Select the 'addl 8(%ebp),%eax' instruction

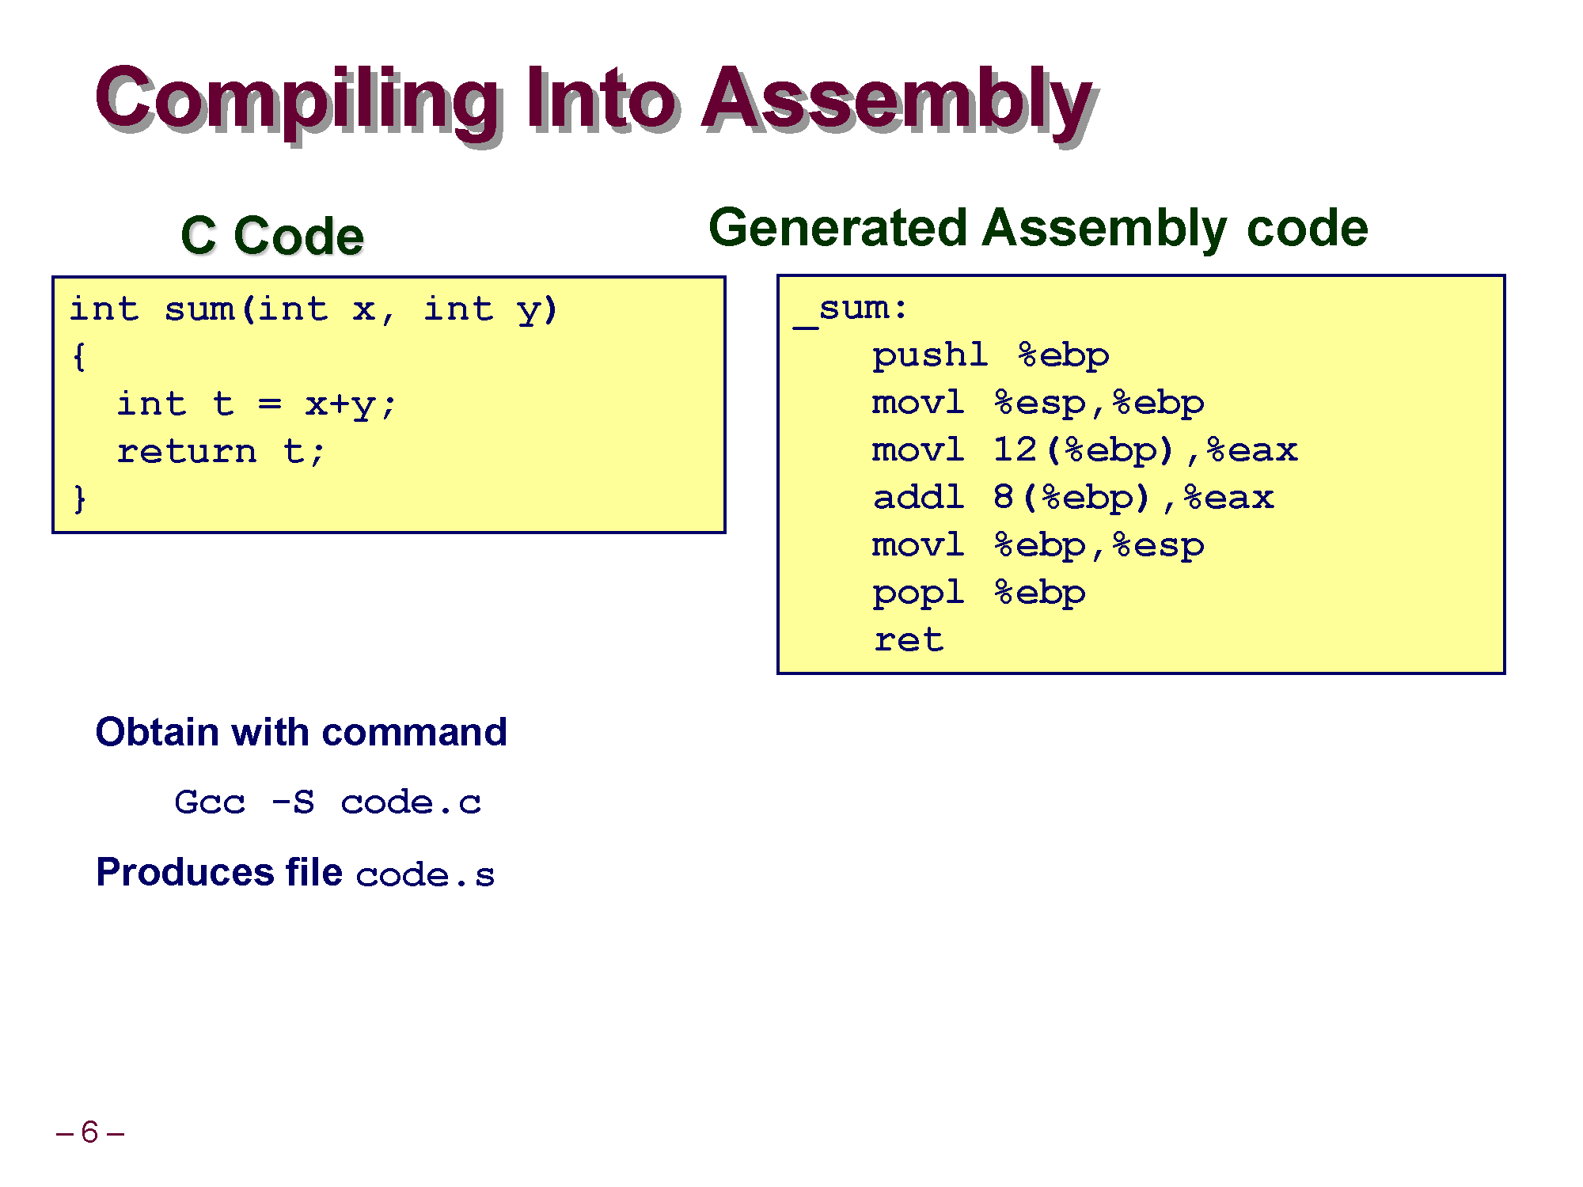point(1072,499)
